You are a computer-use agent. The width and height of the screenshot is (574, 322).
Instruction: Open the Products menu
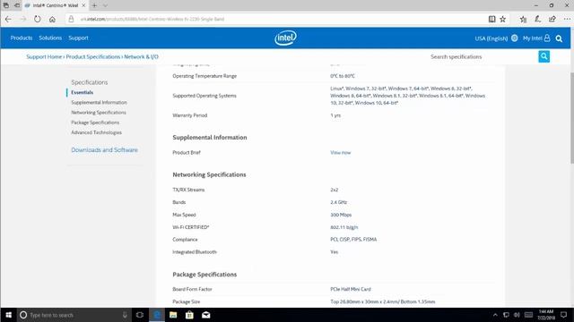pyautogui.click(x=22, y=38)
